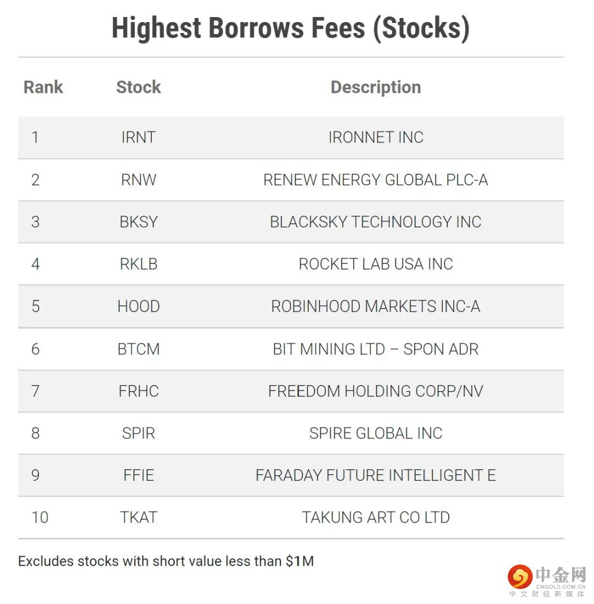
Task: Click the BKSY ticker
Action: tap(139, 222)
